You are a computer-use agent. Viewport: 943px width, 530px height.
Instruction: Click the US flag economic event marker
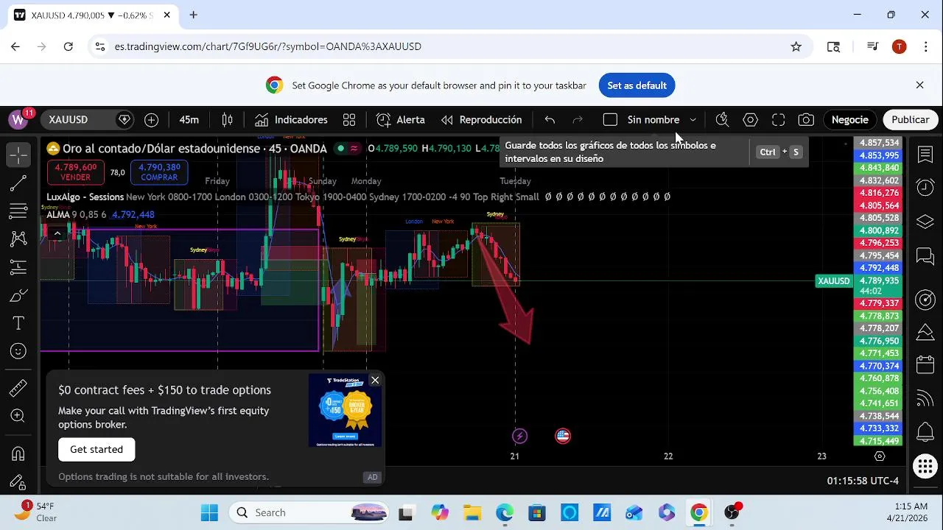[x=563, y=436]
